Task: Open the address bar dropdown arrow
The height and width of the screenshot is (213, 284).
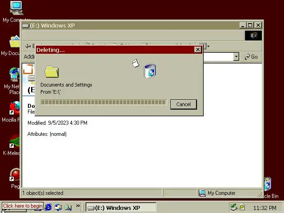Action: click(x=236, y=57)
